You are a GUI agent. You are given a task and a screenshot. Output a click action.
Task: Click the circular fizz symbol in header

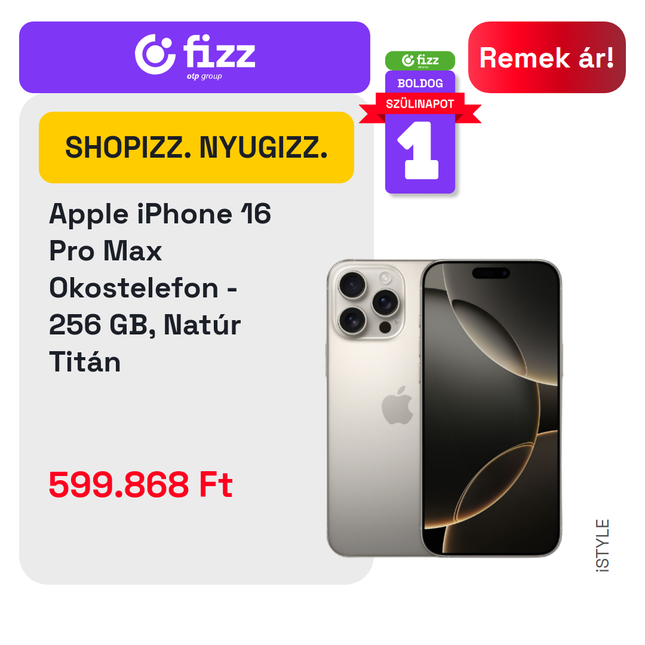[155, 54]
